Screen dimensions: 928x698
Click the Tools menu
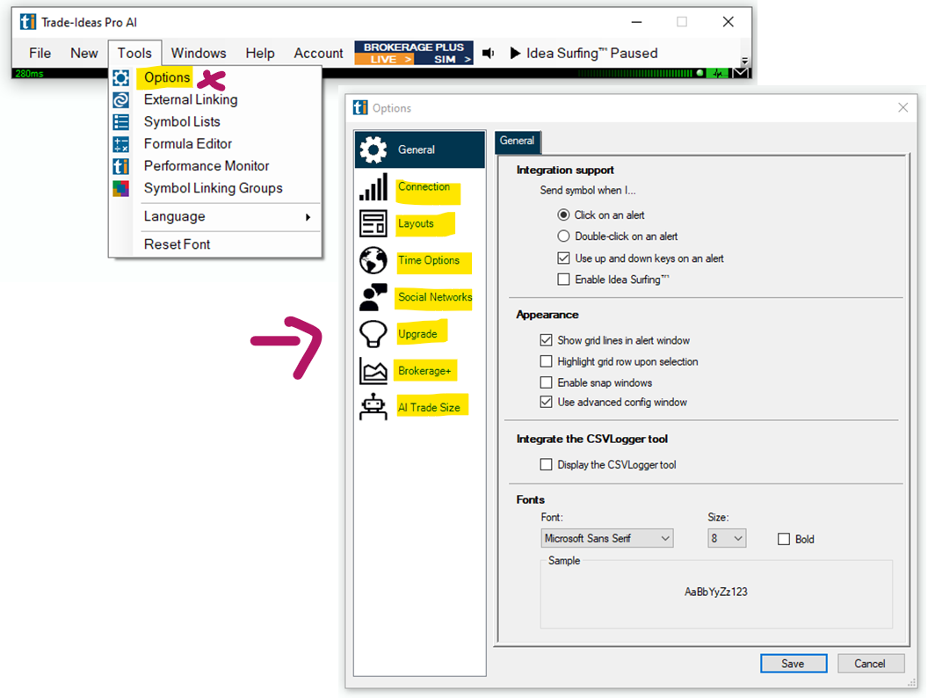click(x=134, y=54)
